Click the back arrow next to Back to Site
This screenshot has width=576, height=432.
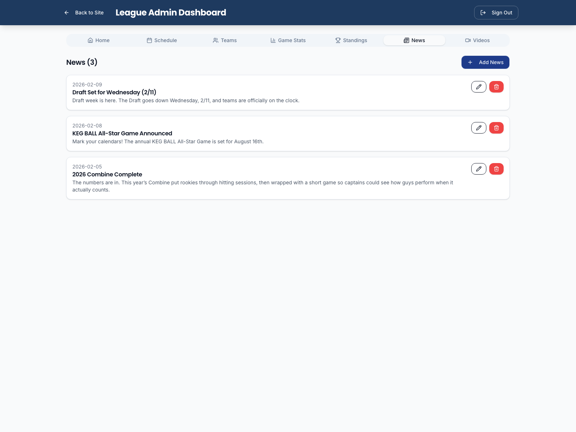coord(66,13)
